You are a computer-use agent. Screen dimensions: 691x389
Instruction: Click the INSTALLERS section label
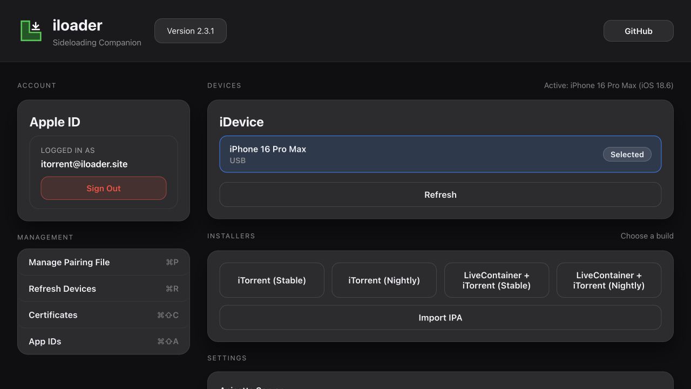point(231,236)
